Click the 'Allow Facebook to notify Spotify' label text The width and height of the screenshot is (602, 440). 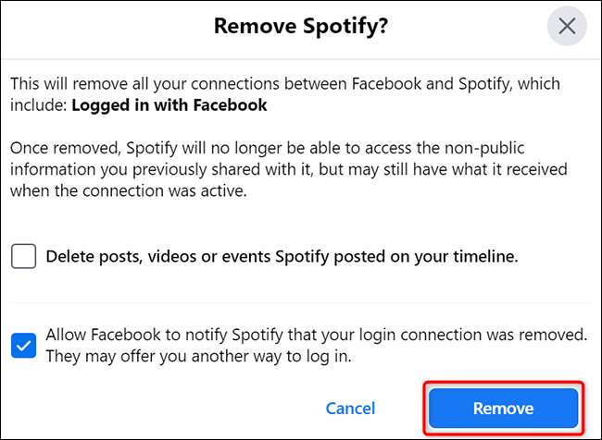316,334
